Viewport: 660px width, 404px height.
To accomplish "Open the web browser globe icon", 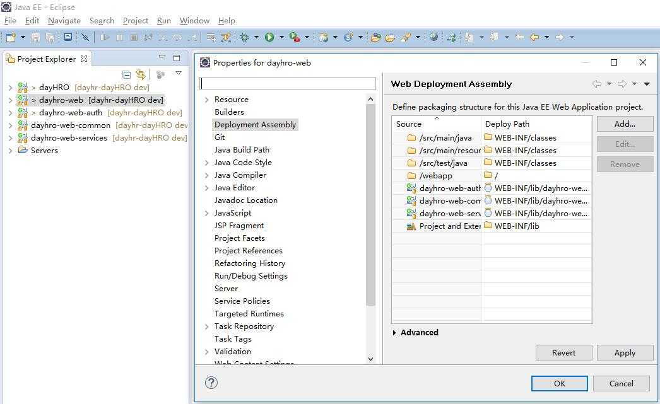I will [433, 37].
